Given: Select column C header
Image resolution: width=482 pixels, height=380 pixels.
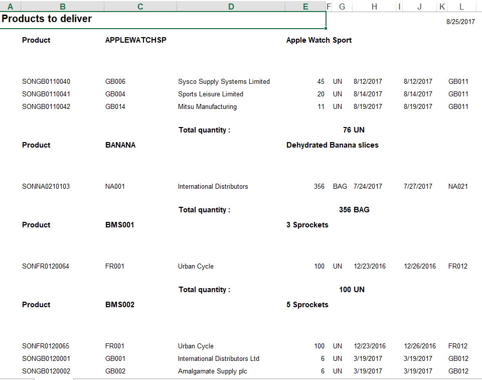Looking at the screenshot, I should [140, 6].
